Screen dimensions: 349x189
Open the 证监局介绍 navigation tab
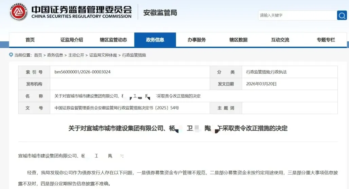point(72,40)
